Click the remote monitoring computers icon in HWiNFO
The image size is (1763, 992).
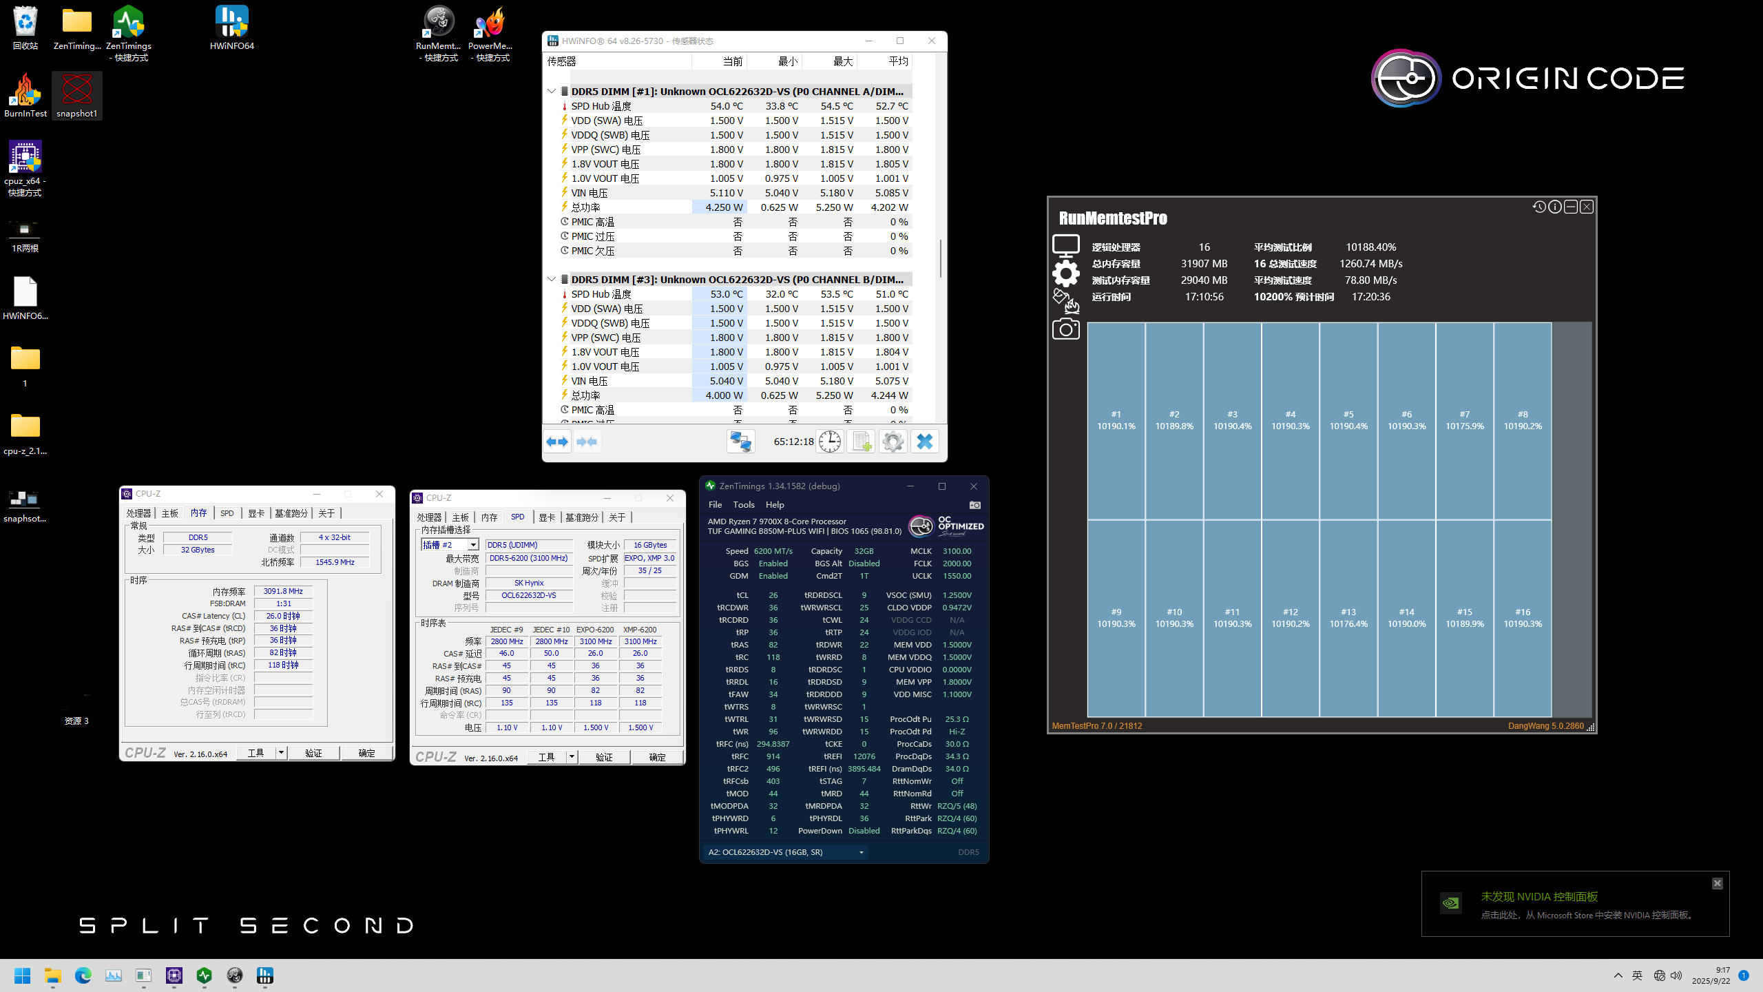(x=740, y=442)
